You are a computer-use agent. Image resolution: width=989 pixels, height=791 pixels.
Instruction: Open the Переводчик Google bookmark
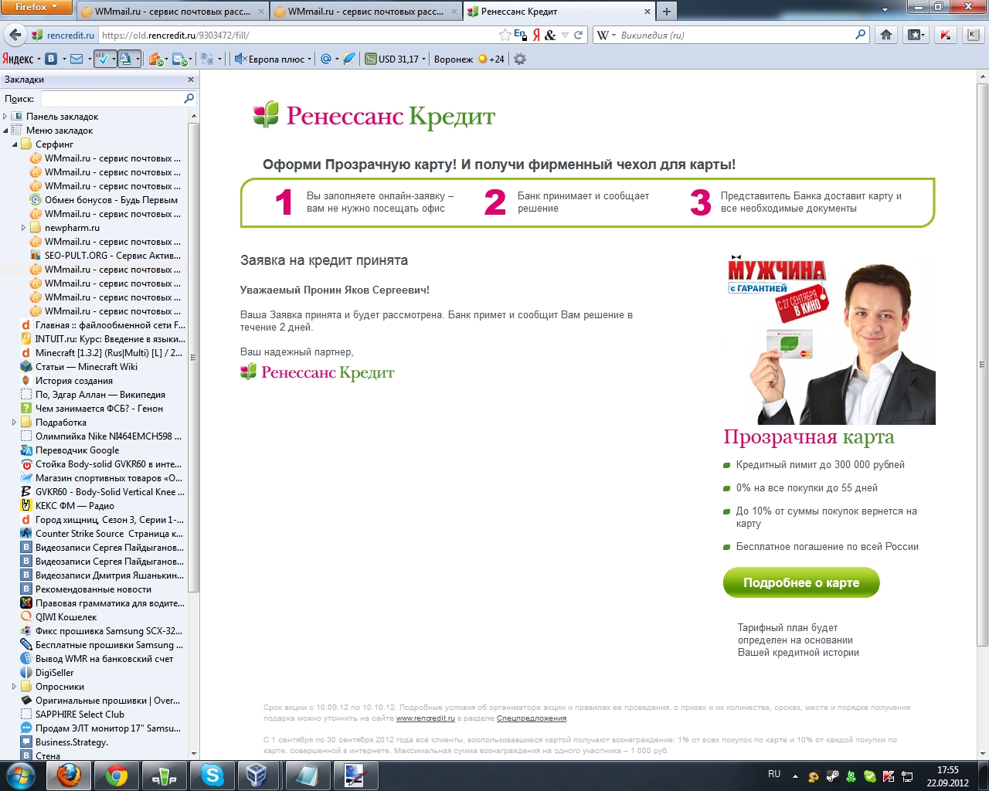pyautogui.click(x=77, y=450)
